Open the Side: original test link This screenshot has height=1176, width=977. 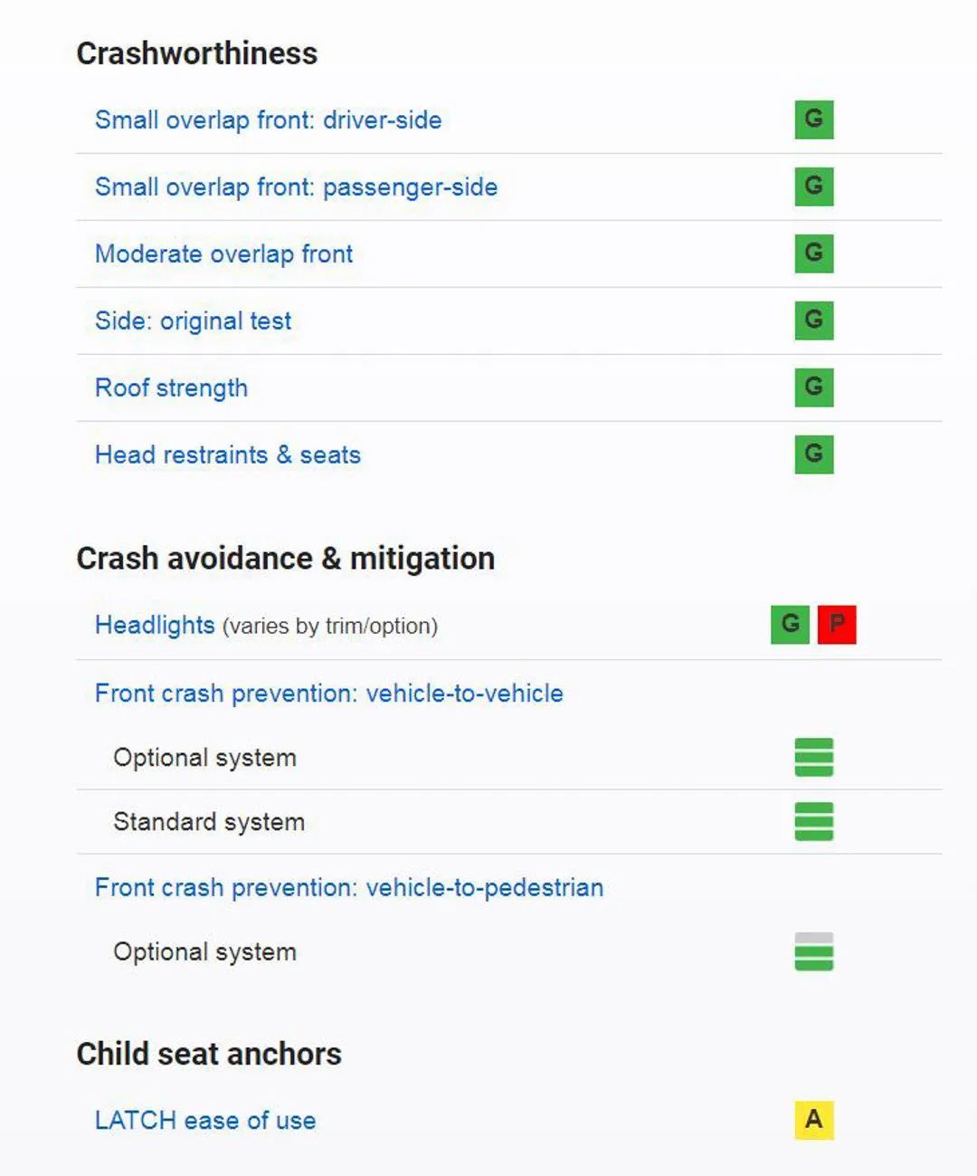193,320
